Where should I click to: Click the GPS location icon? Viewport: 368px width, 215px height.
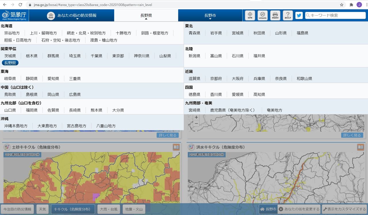click(250, 16)
